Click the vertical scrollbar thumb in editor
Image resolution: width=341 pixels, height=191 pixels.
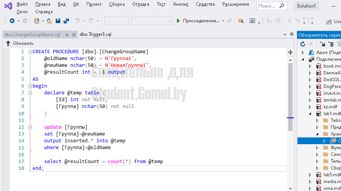[x=290, y=97]
